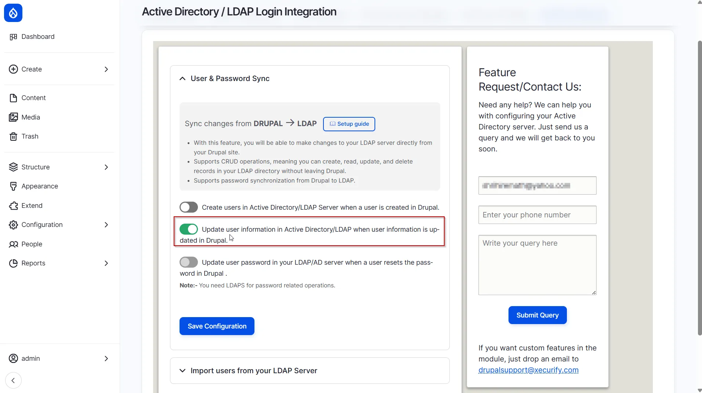Open the drupalsupport@xecurify.com email link
This screenshot has height=393, width=702.
528,370
